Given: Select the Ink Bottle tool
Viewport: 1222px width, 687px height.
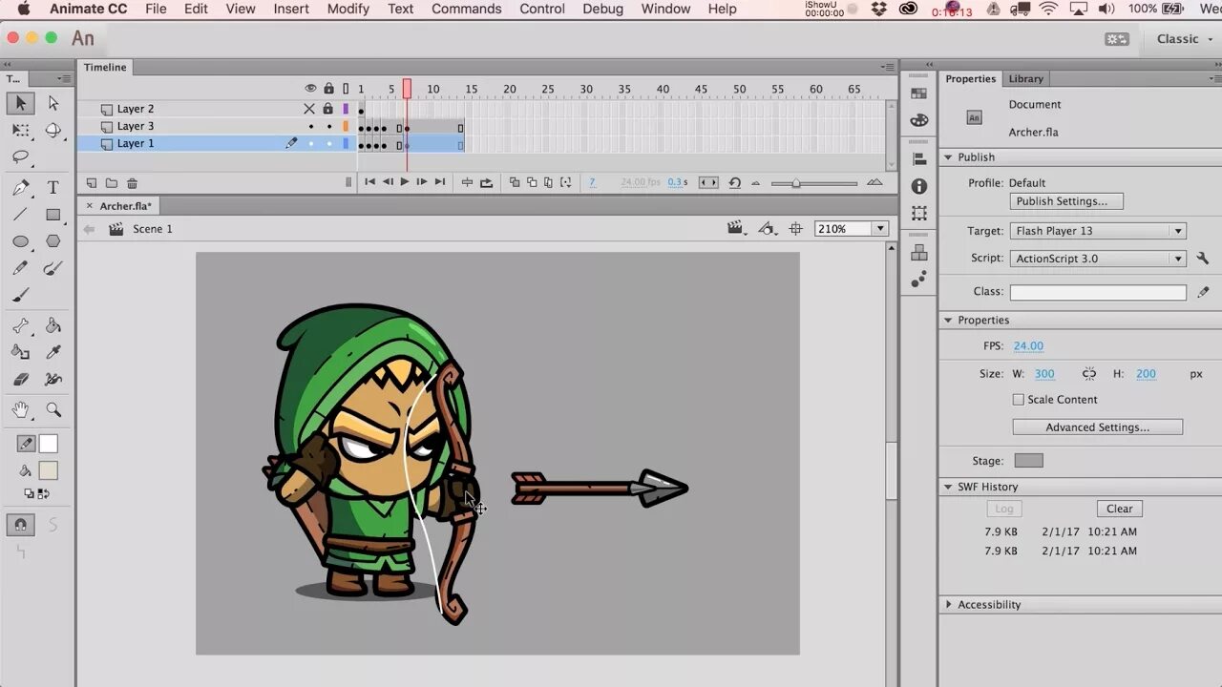Looking at the screenshot, I should pos(20,353).
